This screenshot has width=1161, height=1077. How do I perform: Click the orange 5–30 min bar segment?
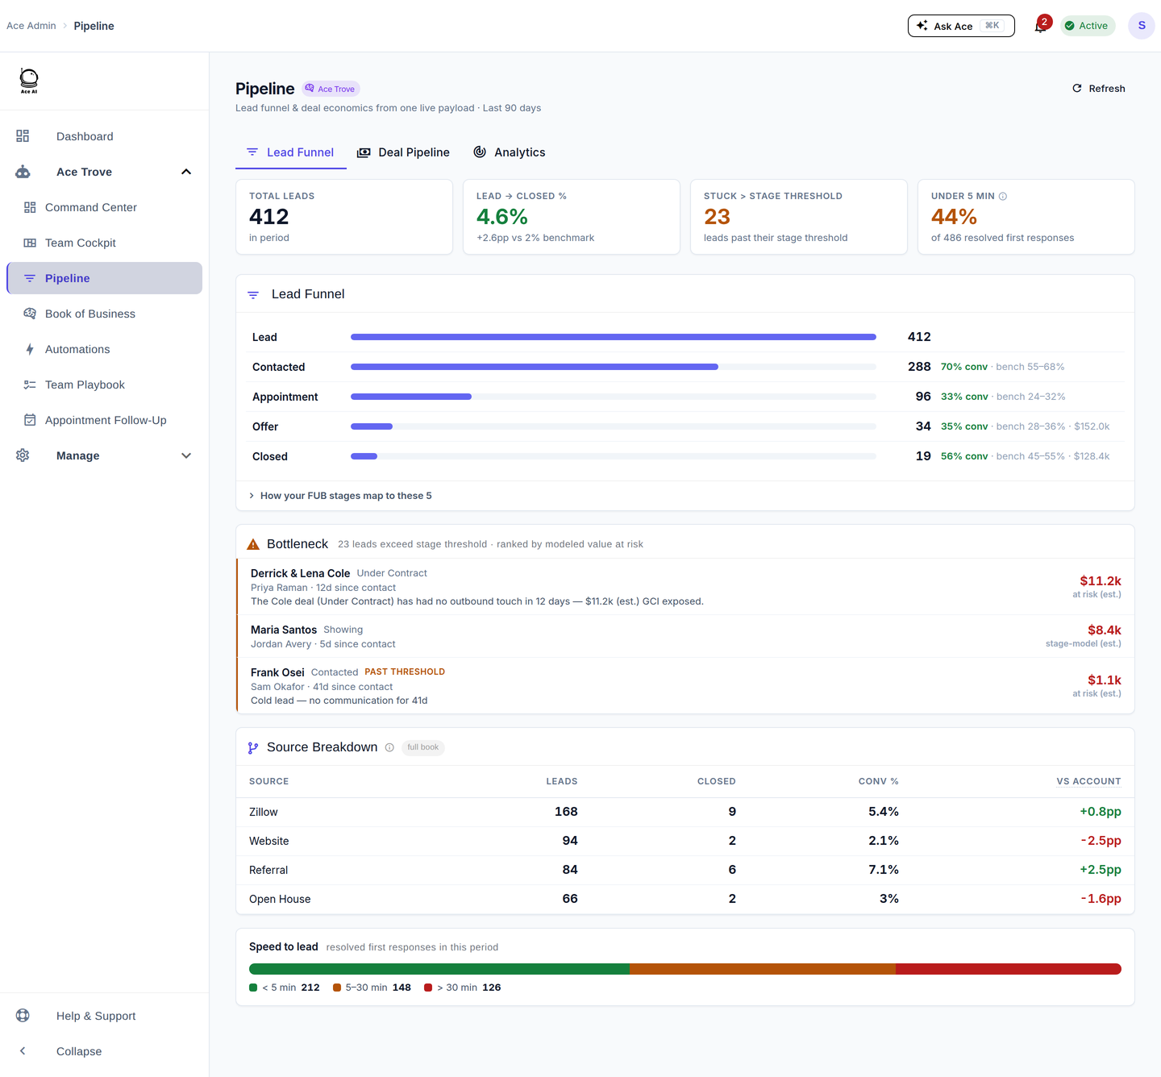763,969
